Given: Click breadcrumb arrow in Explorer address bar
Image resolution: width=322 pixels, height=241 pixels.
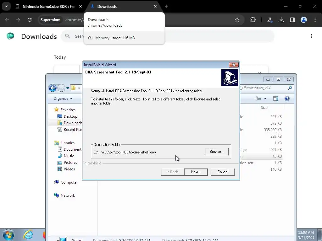Looking at the screenshot, I should tap(79, 88).
